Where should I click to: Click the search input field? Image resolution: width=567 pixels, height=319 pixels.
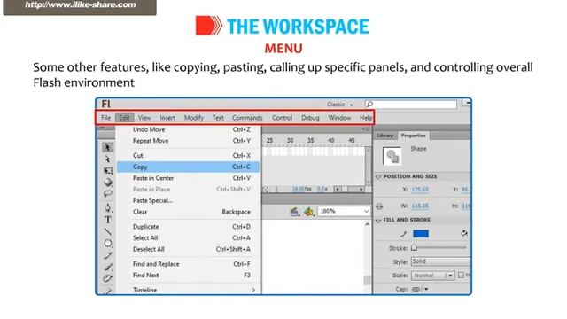411,105
